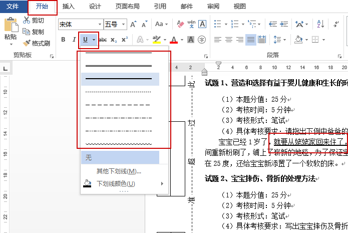Apply subscript formatting
Viewport: 348px width, 233px height.
[114, 40]
